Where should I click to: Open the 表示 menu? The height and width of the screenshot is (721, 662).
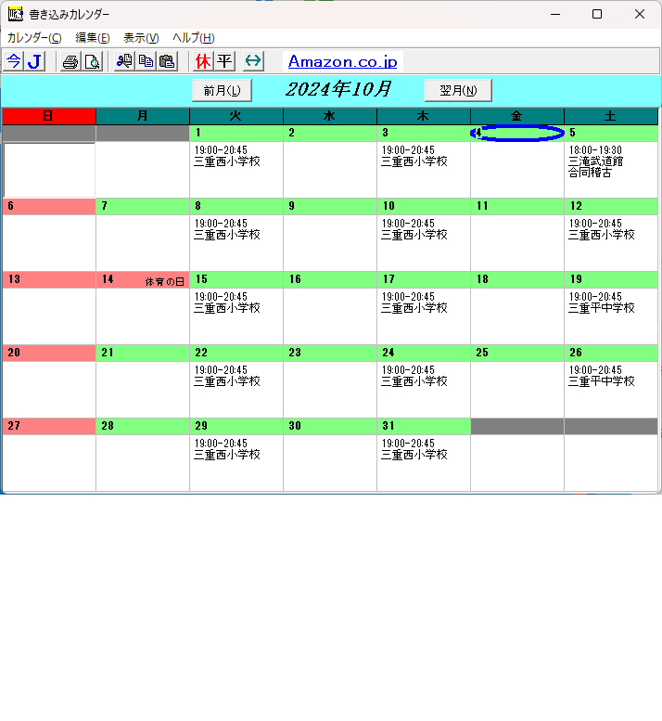[x=141, y=38]
